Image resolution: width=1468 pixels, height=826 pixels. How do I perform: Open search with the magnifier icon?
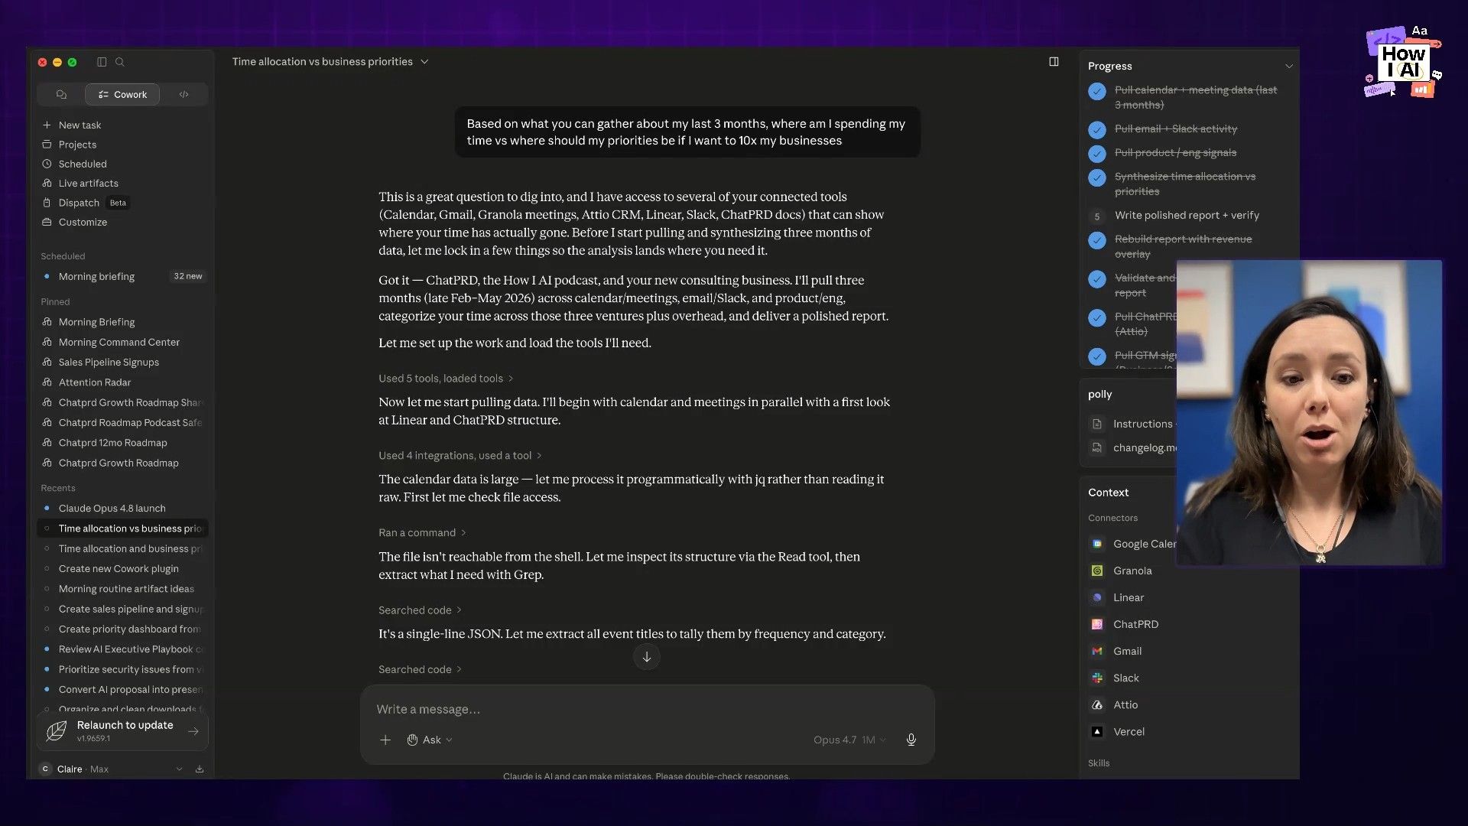coord(120,62)
